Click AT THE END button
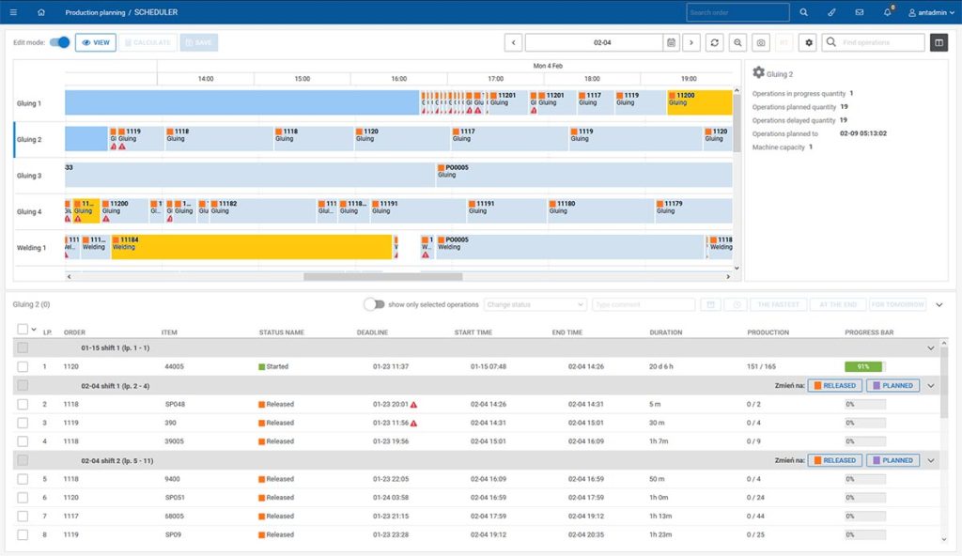The height and width of the screenshot is (556, 962). pyautogui.click(x=838, y=304)
